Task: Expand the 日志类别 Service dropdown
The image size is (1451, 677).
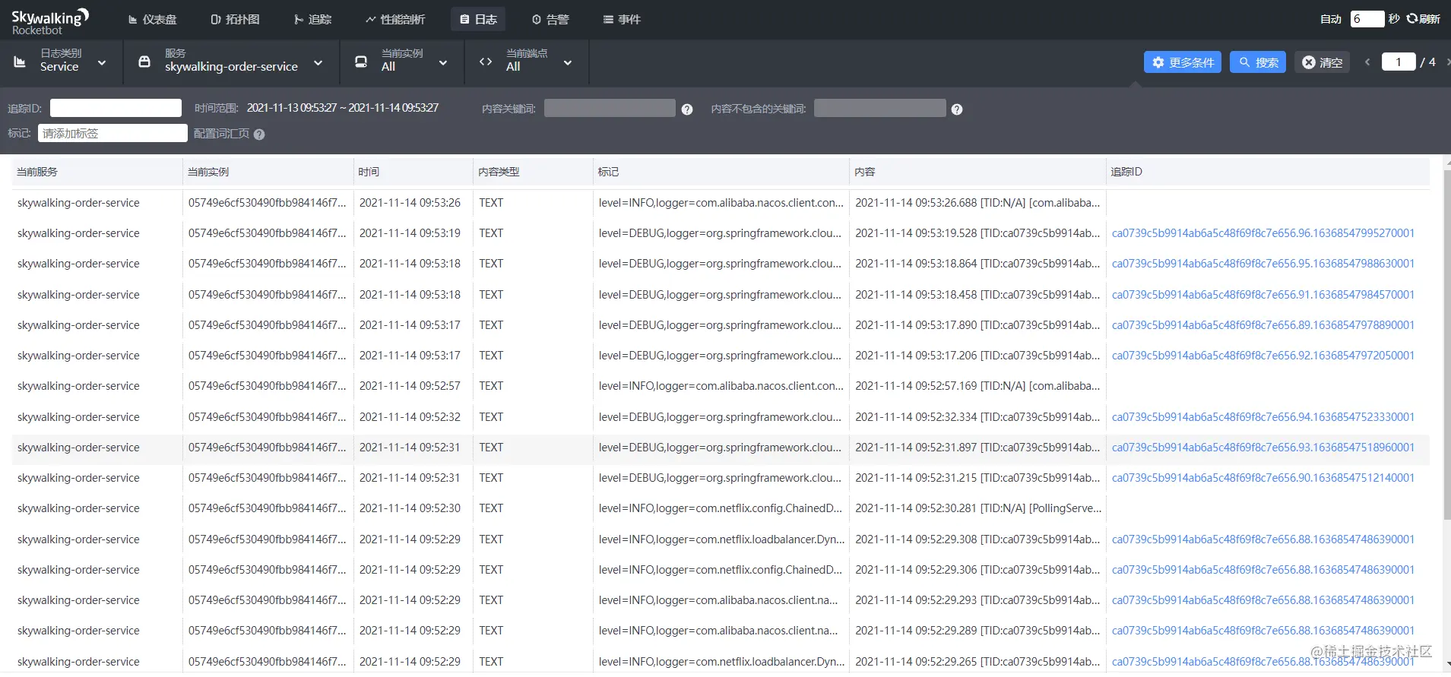Action: tap(62, 62)
